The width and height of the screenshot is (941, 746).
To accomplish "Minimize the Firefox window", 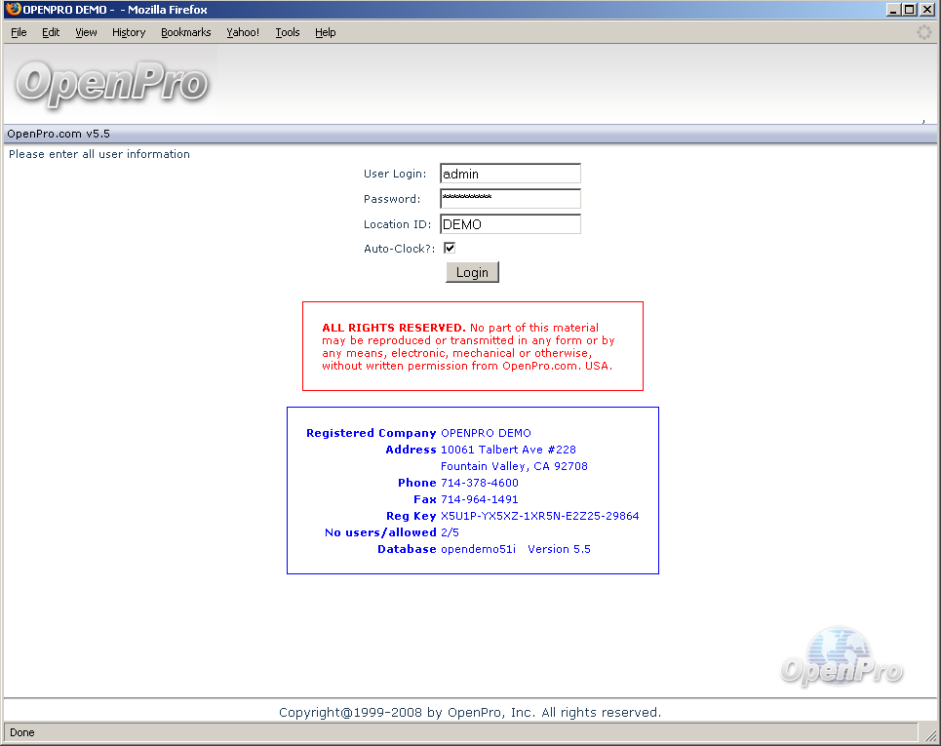I will point(893,10).
